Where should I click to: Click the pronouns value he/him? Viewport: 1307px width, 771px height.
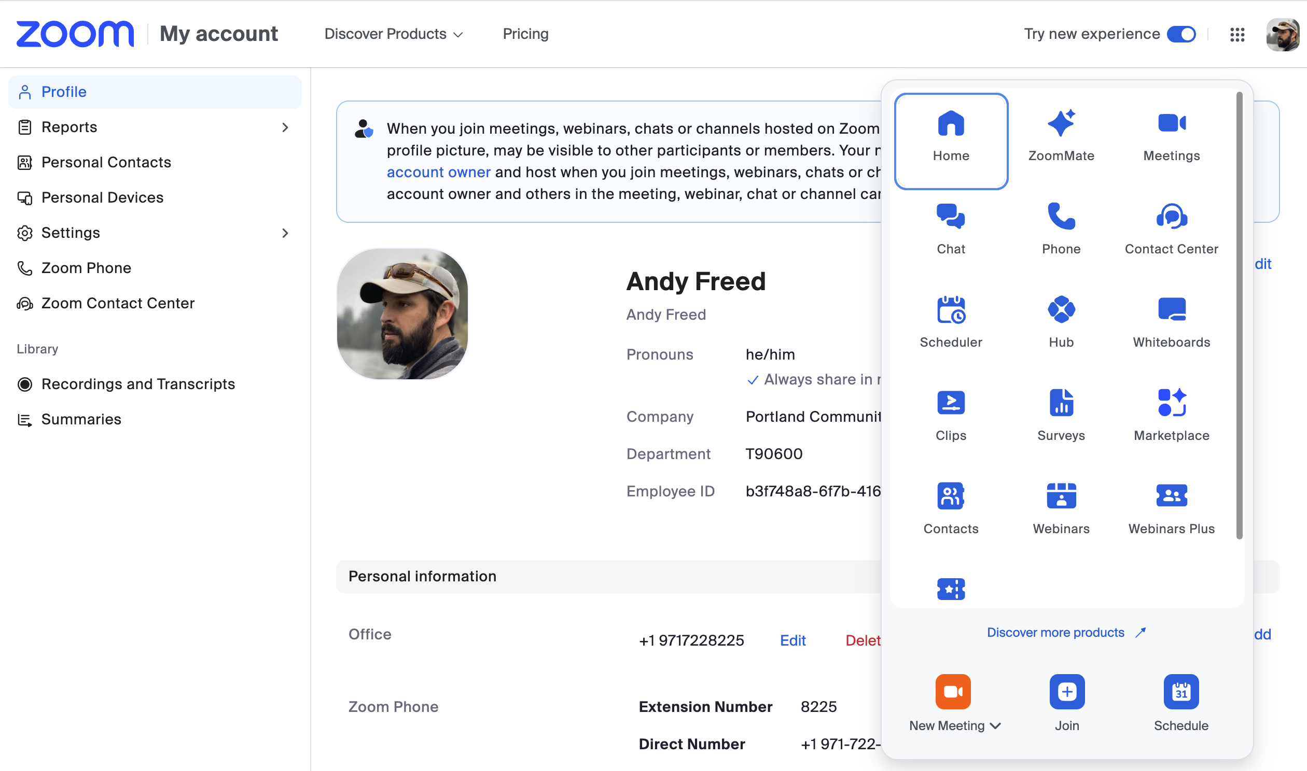point(770,354)
